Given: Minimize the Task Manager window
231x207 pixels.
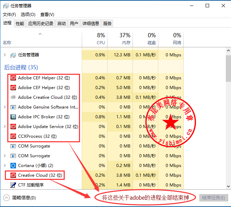Looking at the screenshot, I should [192, 6].
